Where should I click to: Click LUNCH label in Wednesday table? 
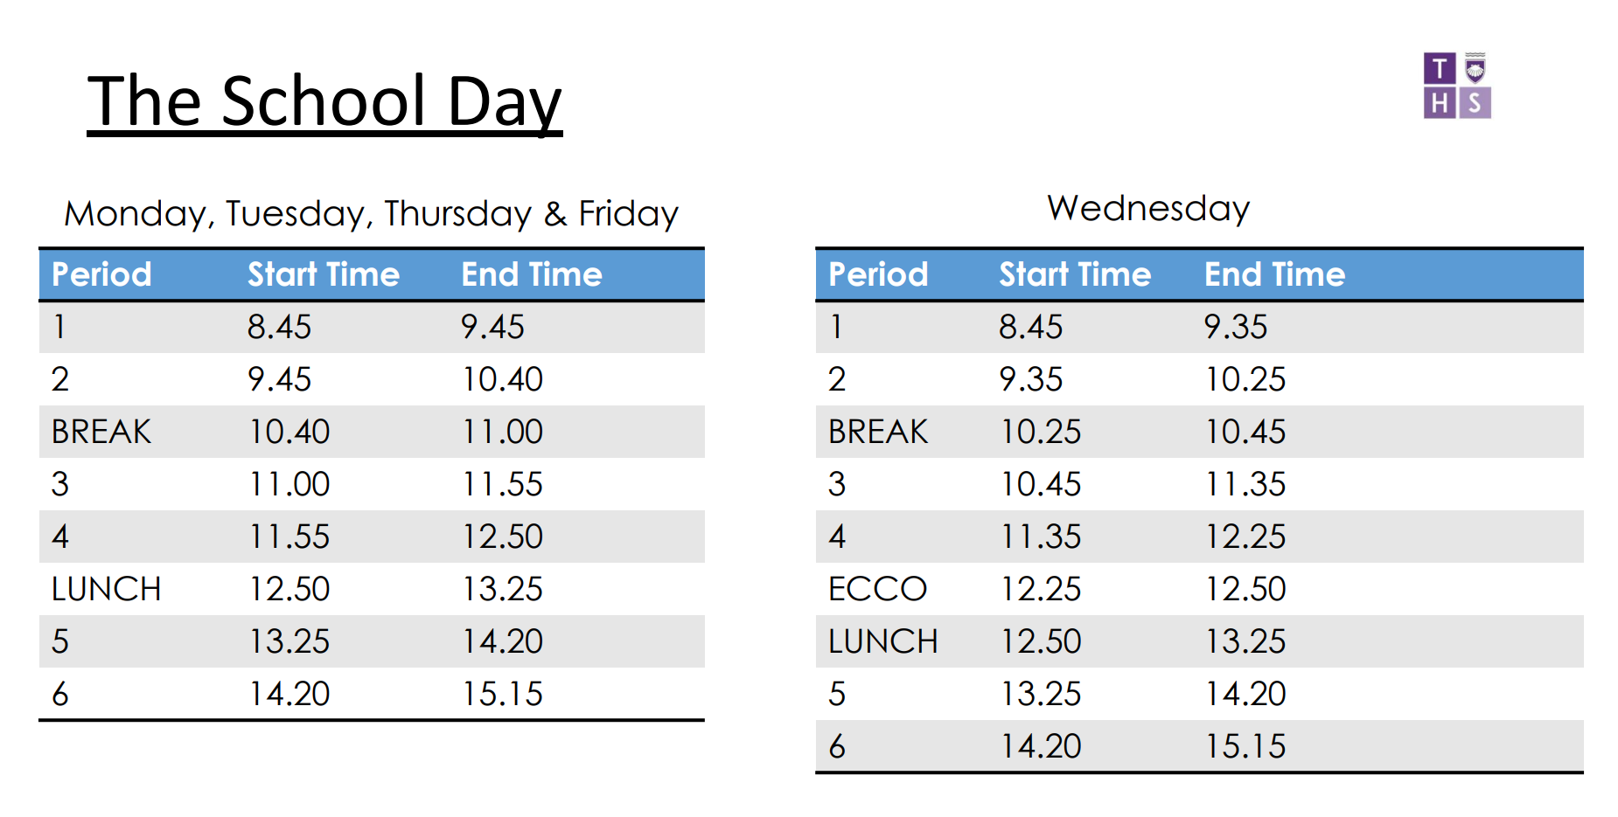[x=882, y=641]
